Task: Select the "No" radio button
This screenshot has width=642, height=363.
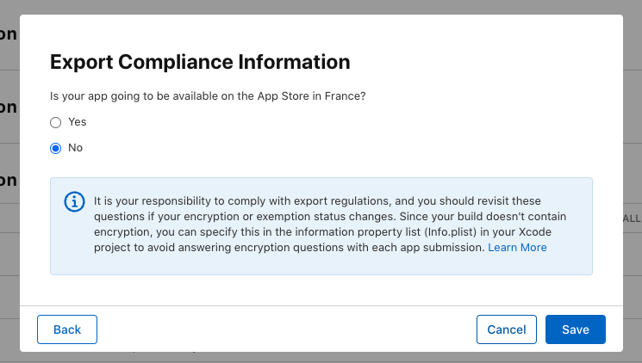Action: pyautogui.click(x=56, y=148)
